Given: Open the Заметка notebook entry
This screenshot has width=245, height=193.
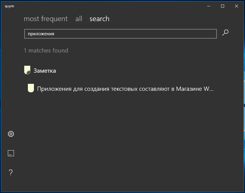Looking at the screenshot, I should pyautogui.click(x=45, y=71).
